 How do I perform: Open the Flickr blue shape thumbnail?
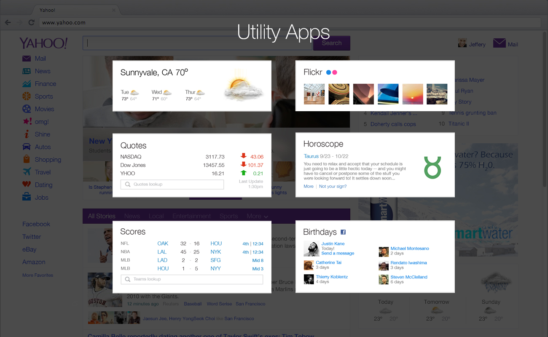pyautogui.click(x=388, y=94)
